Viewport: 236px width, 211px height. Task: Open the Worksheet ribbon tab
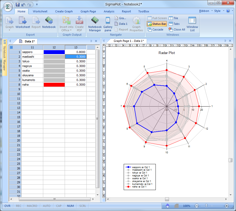(x=40, y=11)
